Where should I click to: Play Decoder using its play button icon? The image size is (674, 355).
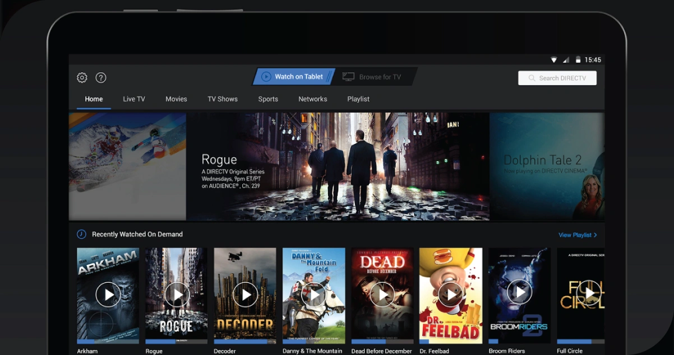pos(245,295)
